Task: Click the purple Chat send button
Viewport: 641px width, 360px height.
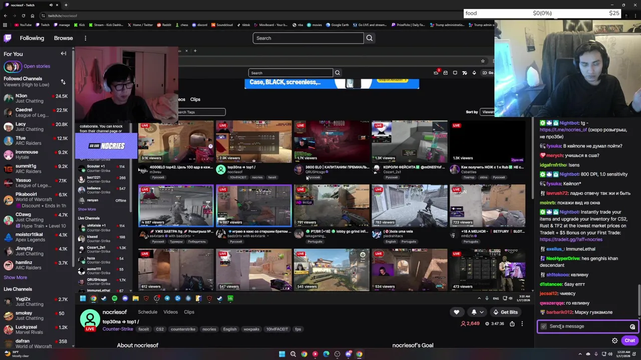Action: click(x=629, y=340)
